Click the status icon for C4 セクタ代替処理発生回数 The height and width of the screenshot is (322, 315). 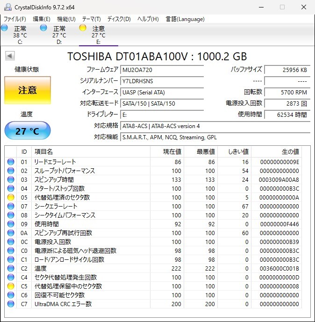(x=11, y=277)
